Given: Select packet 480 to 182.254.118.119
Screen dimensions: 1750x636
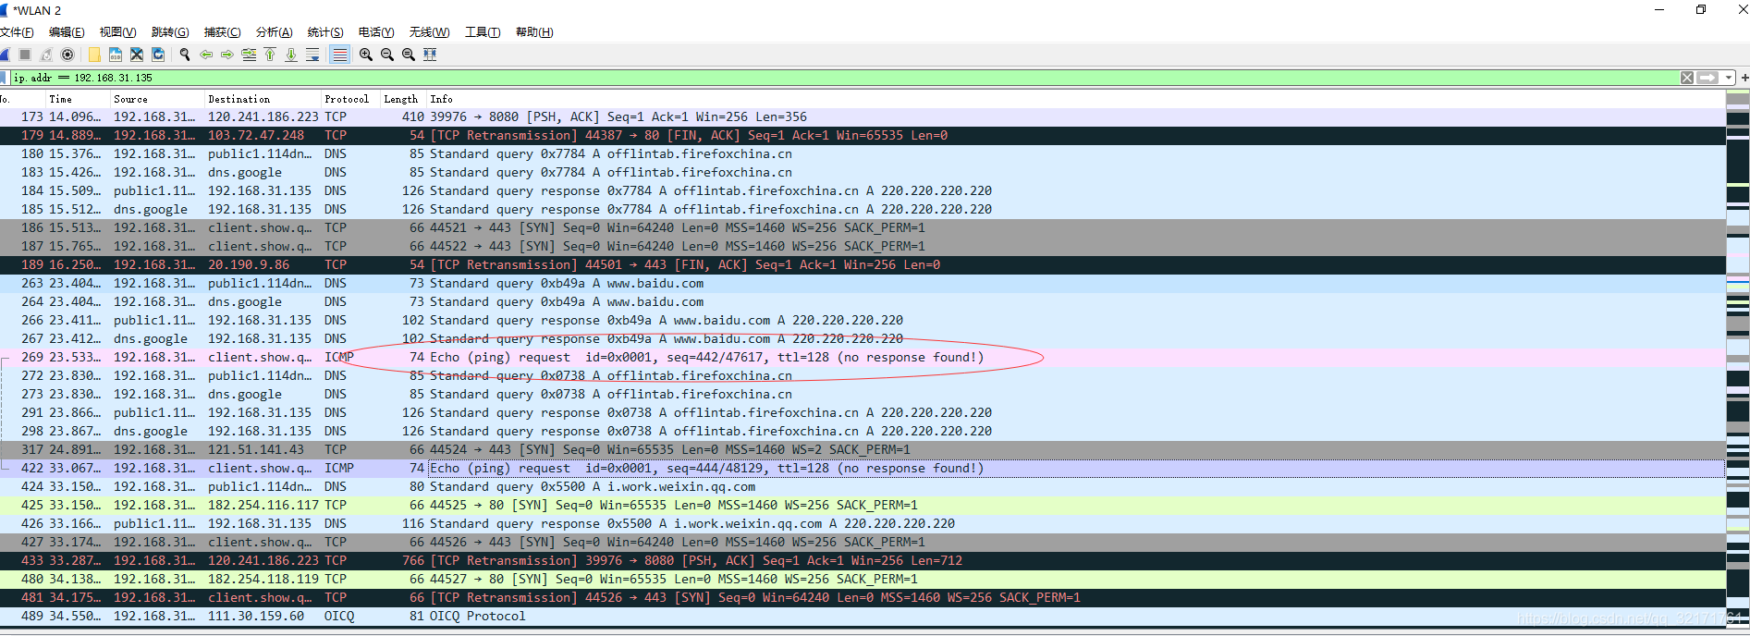Looking at the screenshot, I should 863,580.
